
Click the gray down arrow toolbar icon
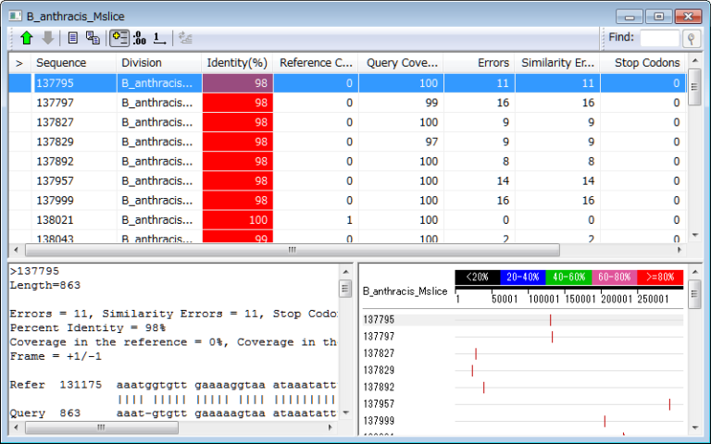click(x=47, y=38)
